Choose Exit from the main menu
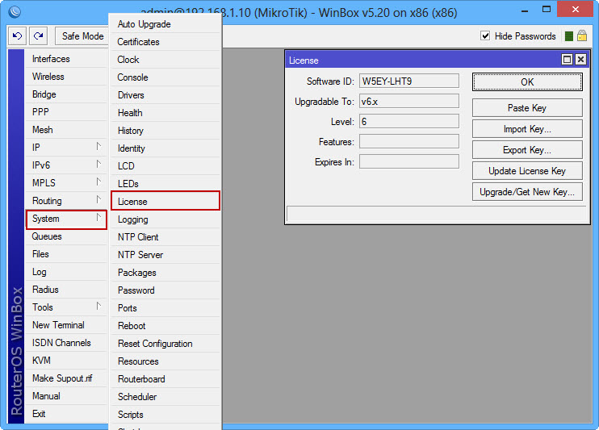 click(66, 414)
